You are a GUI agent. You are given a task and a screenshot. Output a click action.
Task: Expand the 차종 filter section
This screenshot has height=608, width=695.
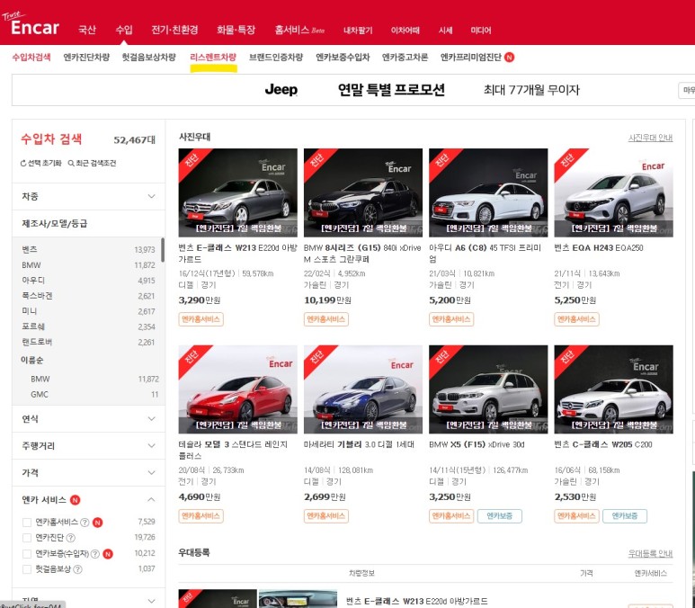(89, 196)
